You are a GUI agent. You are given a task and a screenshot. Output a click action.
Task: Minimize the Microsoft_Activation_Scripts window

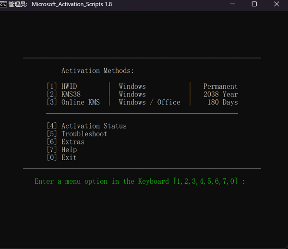tap(232, 4)
